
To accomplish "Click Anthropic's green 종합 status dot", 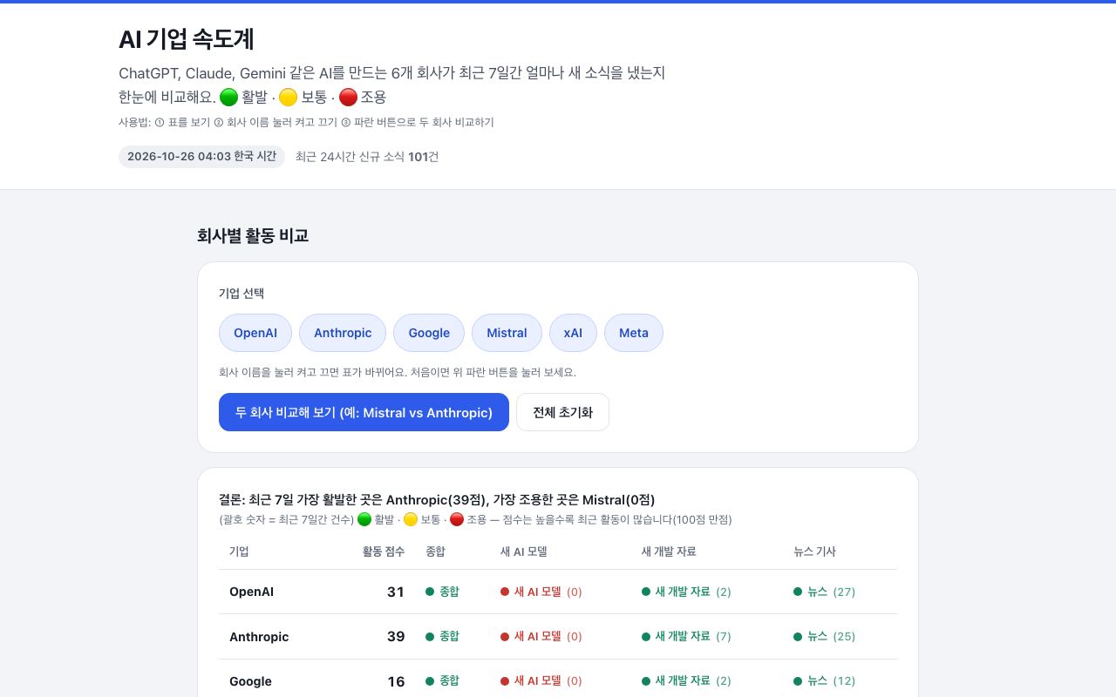I will (x=430, y=637).
